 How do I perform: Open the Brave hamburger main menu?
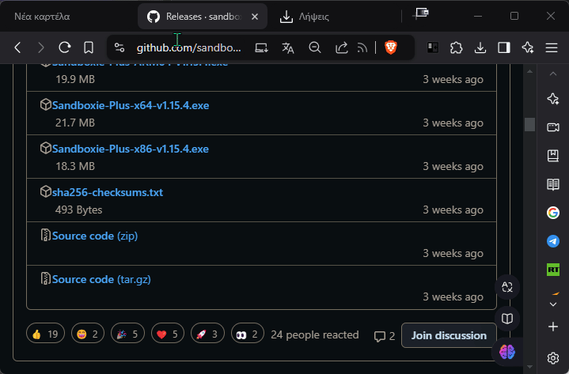[552, 47]
